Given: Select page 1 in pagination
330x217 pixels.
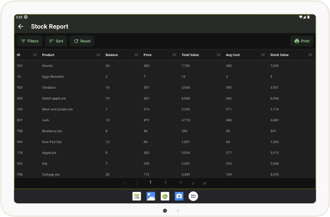Looking at the screenshot, I should 150,183.
